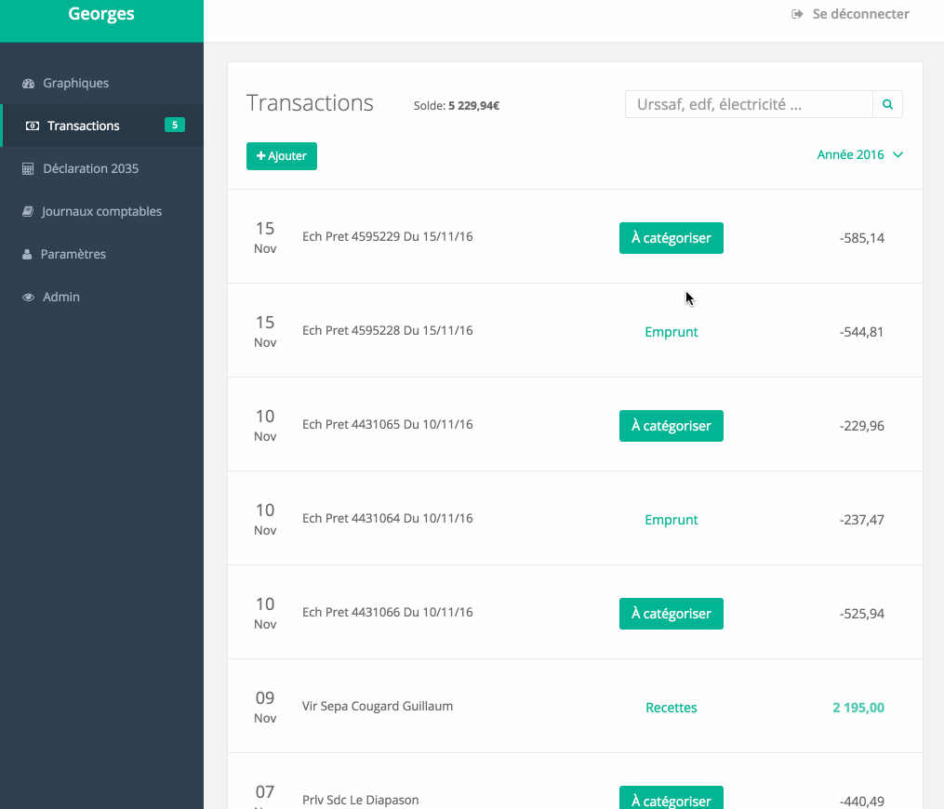This screenshot has height=809, width=944.
Task: Categorize the Ech Pret 4595229 transaction
Action: 671,238
